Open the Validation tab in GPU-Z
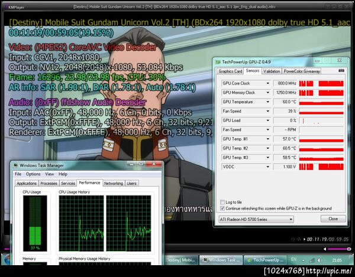The image size is (355, 277). pyautogui.click(x=272, y=71)
